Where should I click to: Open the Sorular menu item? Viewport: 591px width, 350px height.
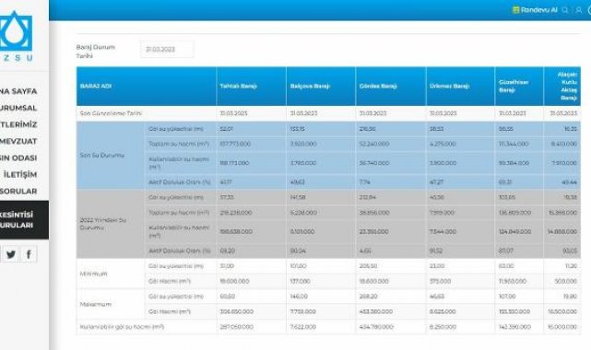(18, 192)
